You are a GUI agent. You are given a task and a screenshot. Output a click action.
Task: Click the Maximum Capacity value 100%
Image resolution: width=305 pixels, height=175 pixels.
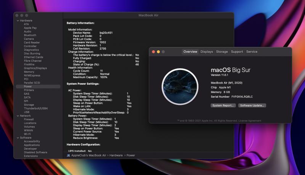(104, 77)
